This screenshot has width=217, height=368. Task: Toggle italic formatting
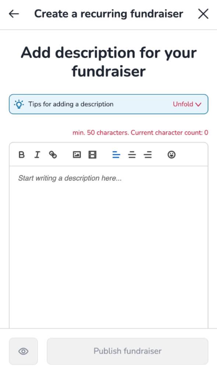[37, 155]
